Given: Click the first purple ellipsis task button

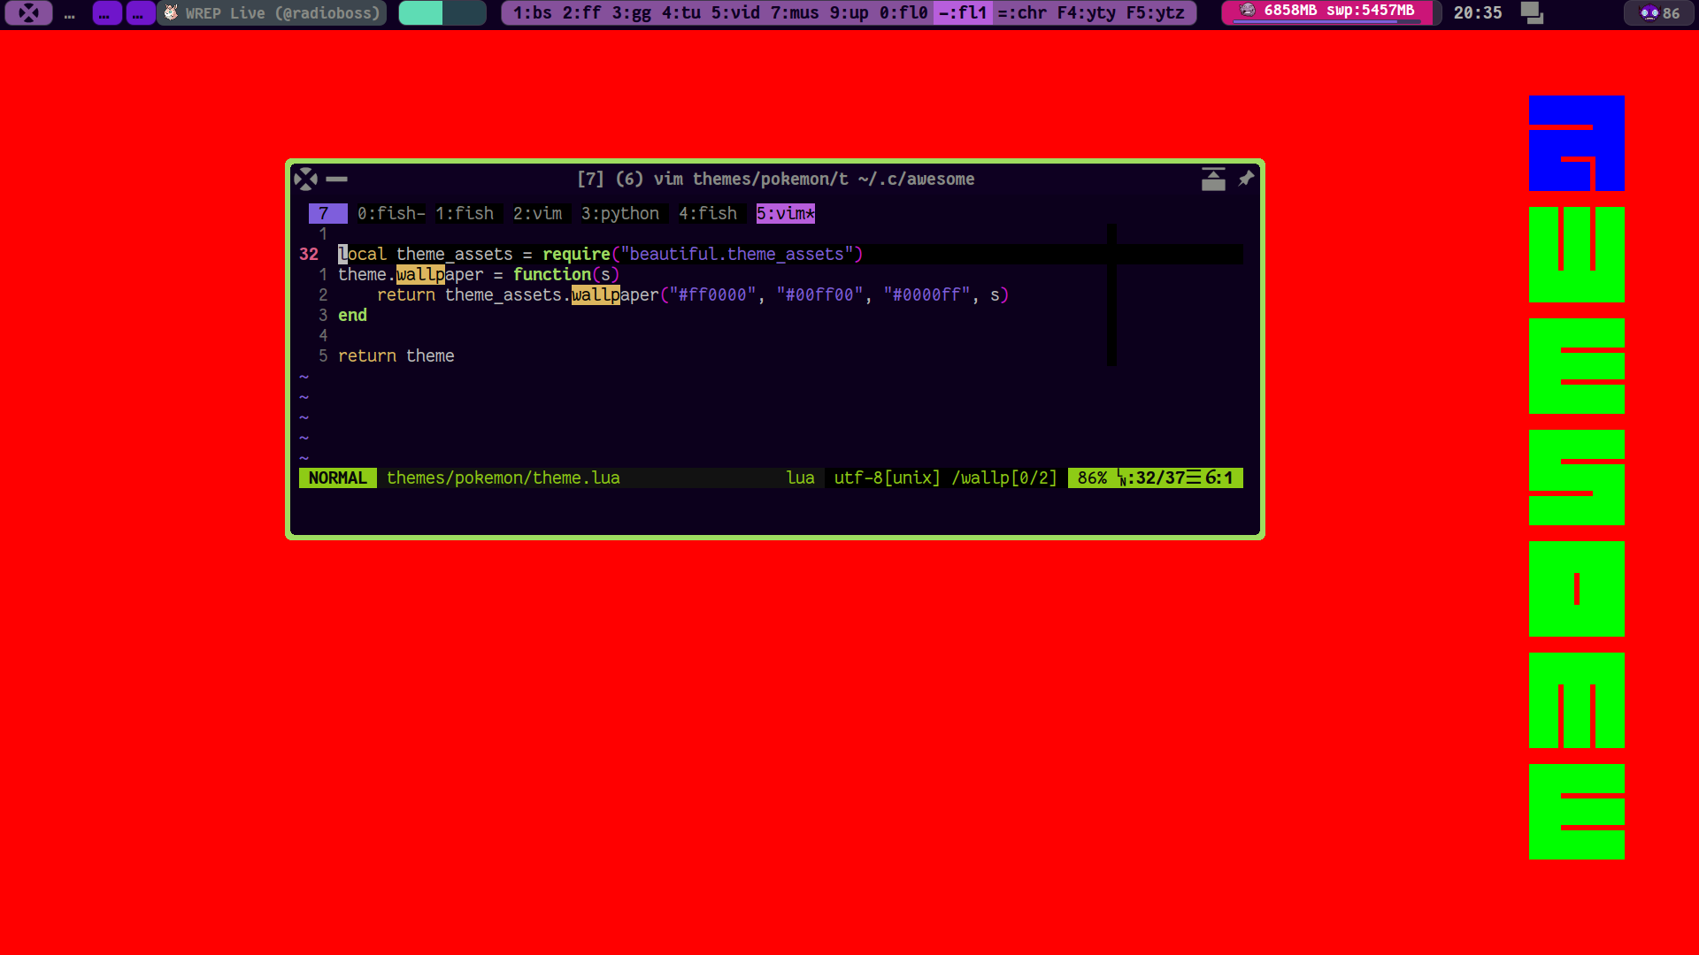Looking at the screenshot, I should click(107, 13).
